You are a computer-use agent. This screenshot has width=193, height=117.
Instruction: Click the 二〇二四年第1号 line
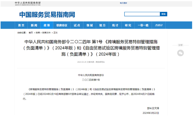point(91,80)
